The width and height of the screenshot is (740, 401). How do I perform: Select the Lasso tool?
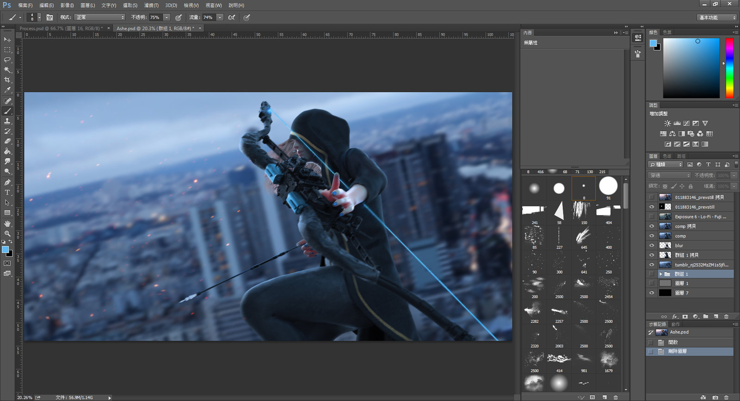(7, 60)
